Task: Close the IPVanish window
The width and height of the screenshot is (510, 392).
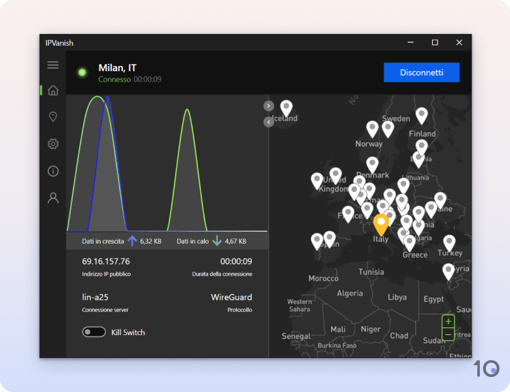Action: click(459, 42)
